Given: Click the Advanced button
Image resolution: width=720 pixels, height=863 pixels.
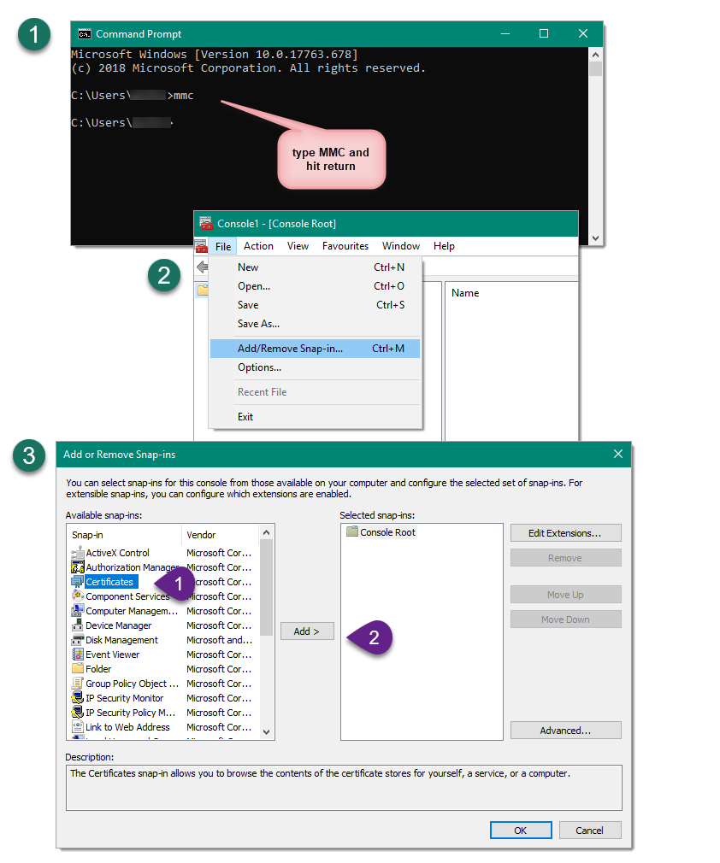Looking at the screenshot, I should pyautogui.click(x=565, y=731).
